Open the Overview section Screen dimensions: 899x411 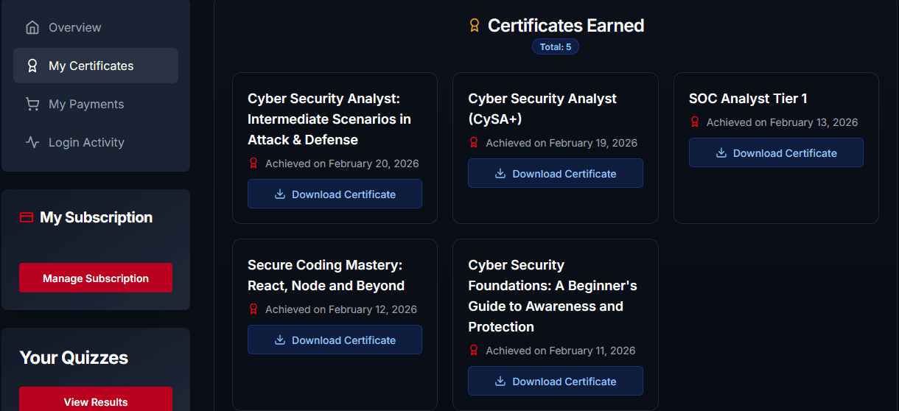point(96,27)
